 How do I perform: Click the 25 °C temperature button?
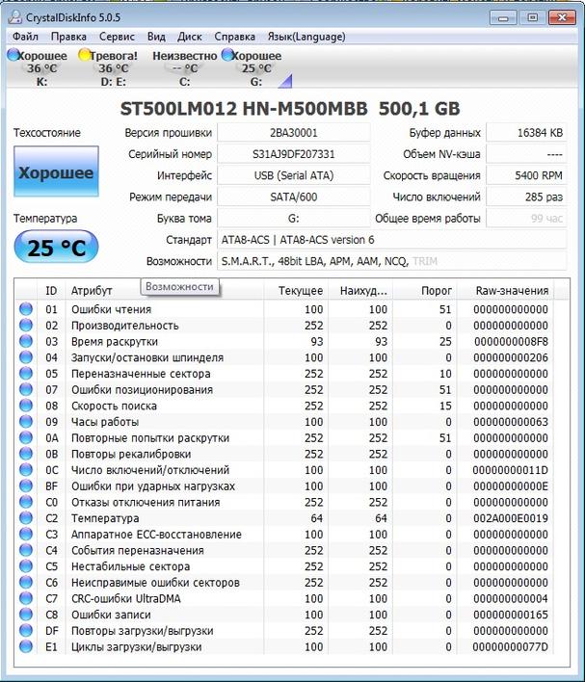pyautogui.click(x=56, y=247)
